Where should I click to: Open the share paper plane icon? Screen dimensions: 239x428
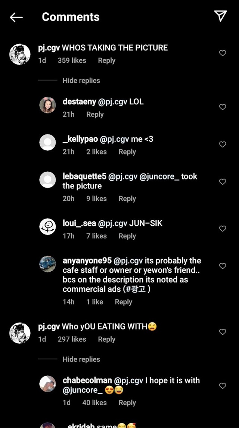[x=220, y=16]
